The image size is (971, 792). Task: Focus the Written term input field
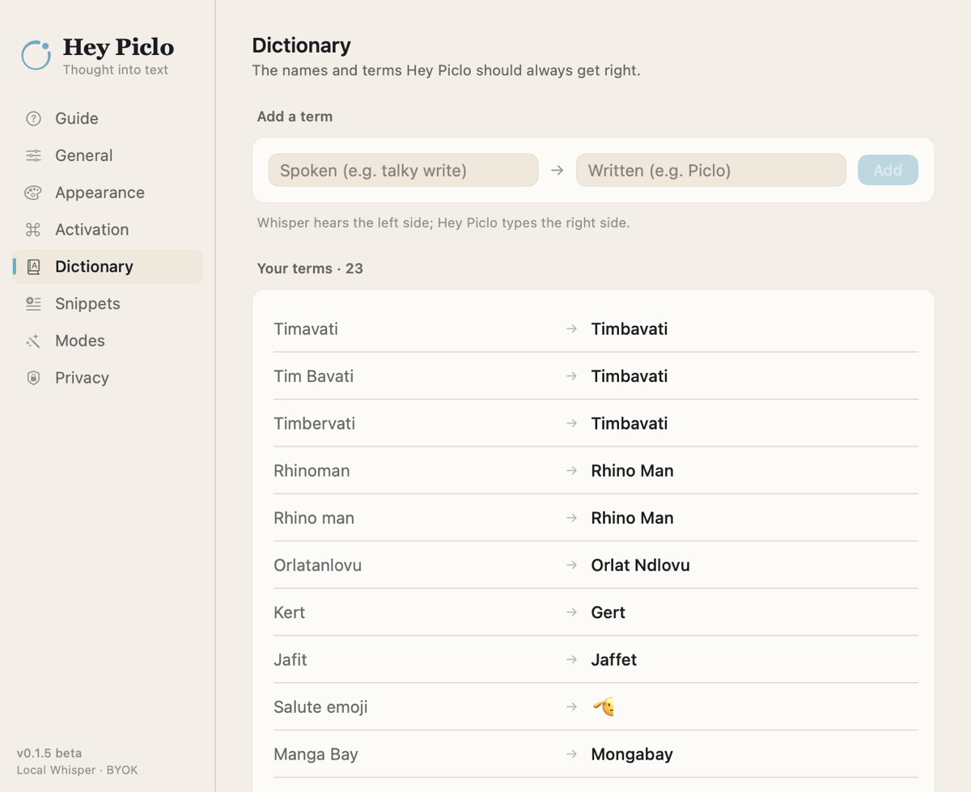tap(711, 171)
